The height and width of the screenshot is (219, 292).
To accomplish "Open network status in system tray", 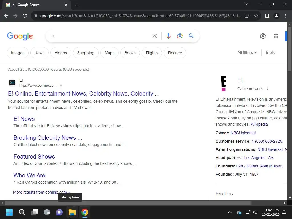I will [248, 212].
